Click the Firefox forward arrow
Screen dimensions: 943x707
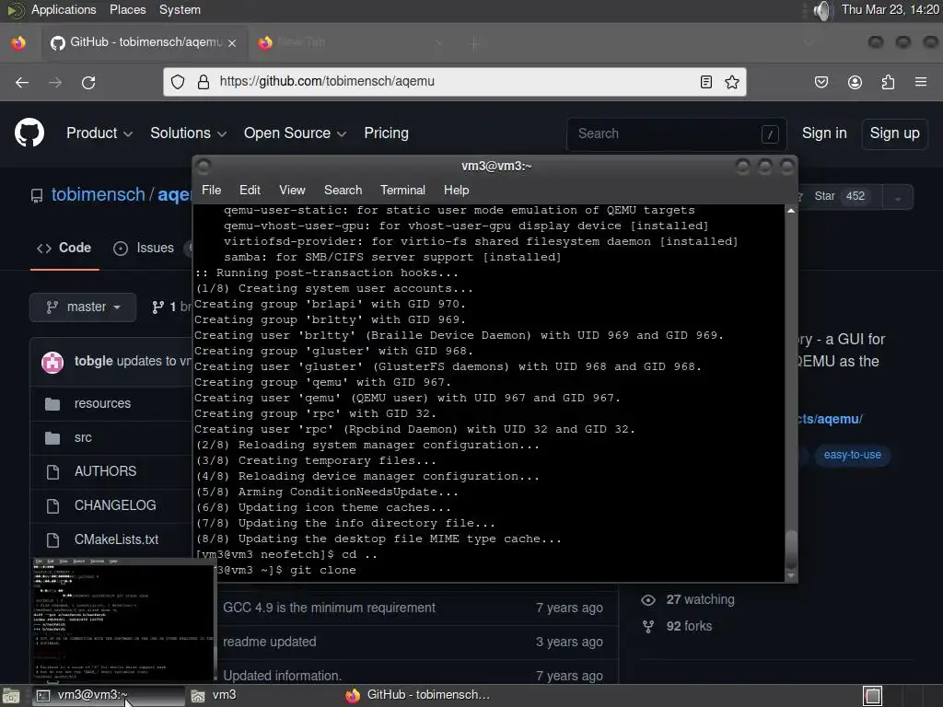coord(55,82)
